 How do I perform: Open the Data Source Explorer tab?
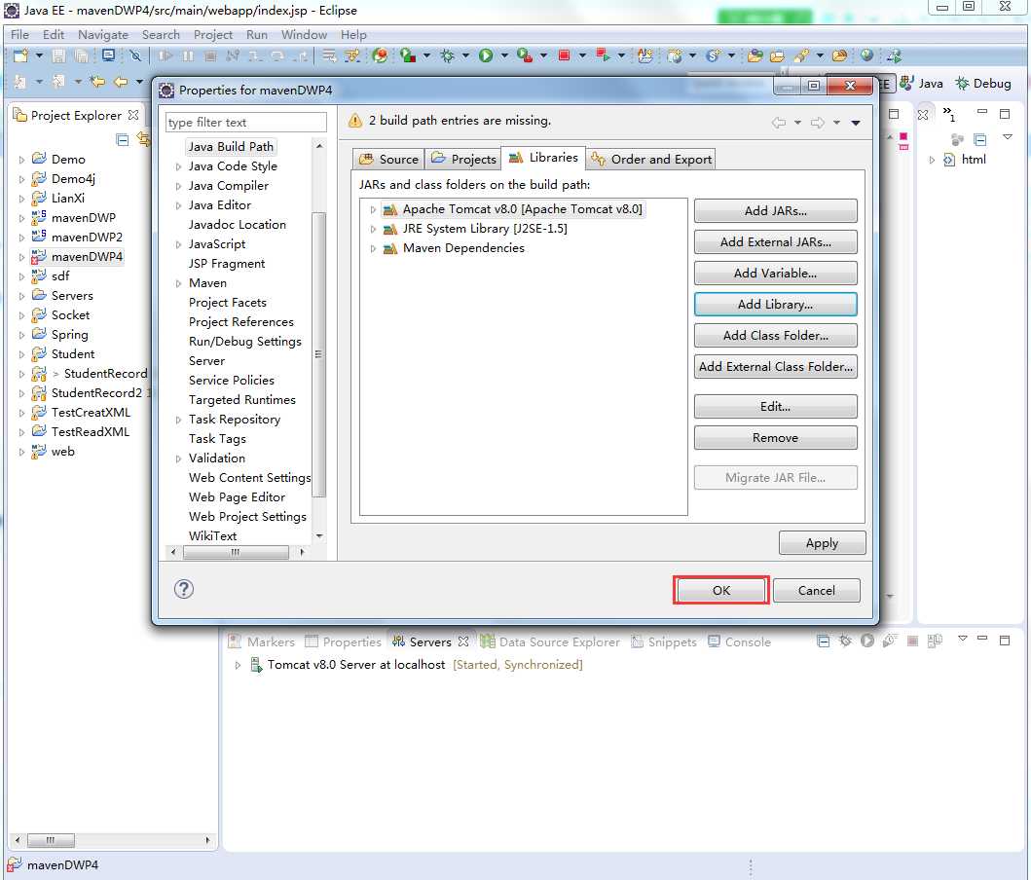550,642
